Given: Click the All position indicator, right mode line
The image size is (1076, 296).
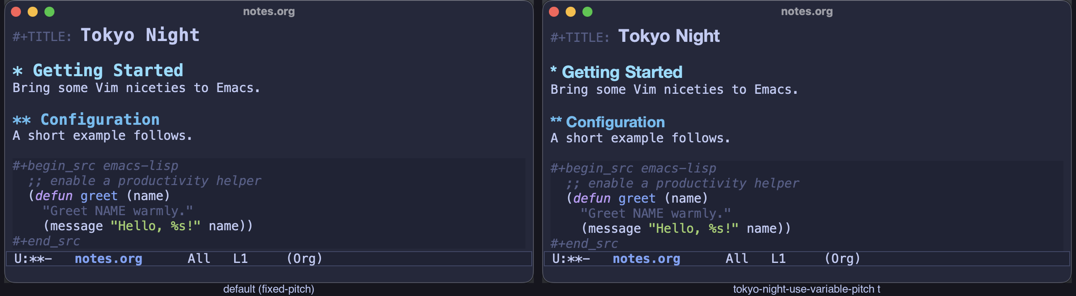Looking at the screenshot, I should [x=737, y=259].
